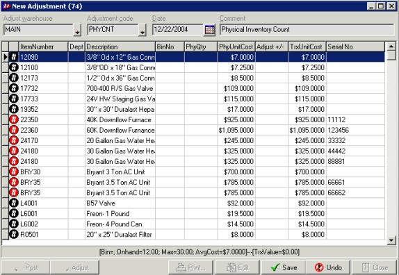The image size is (399, 275).
Task: Click red # icon for serial 66661 row
Action: 14,182
